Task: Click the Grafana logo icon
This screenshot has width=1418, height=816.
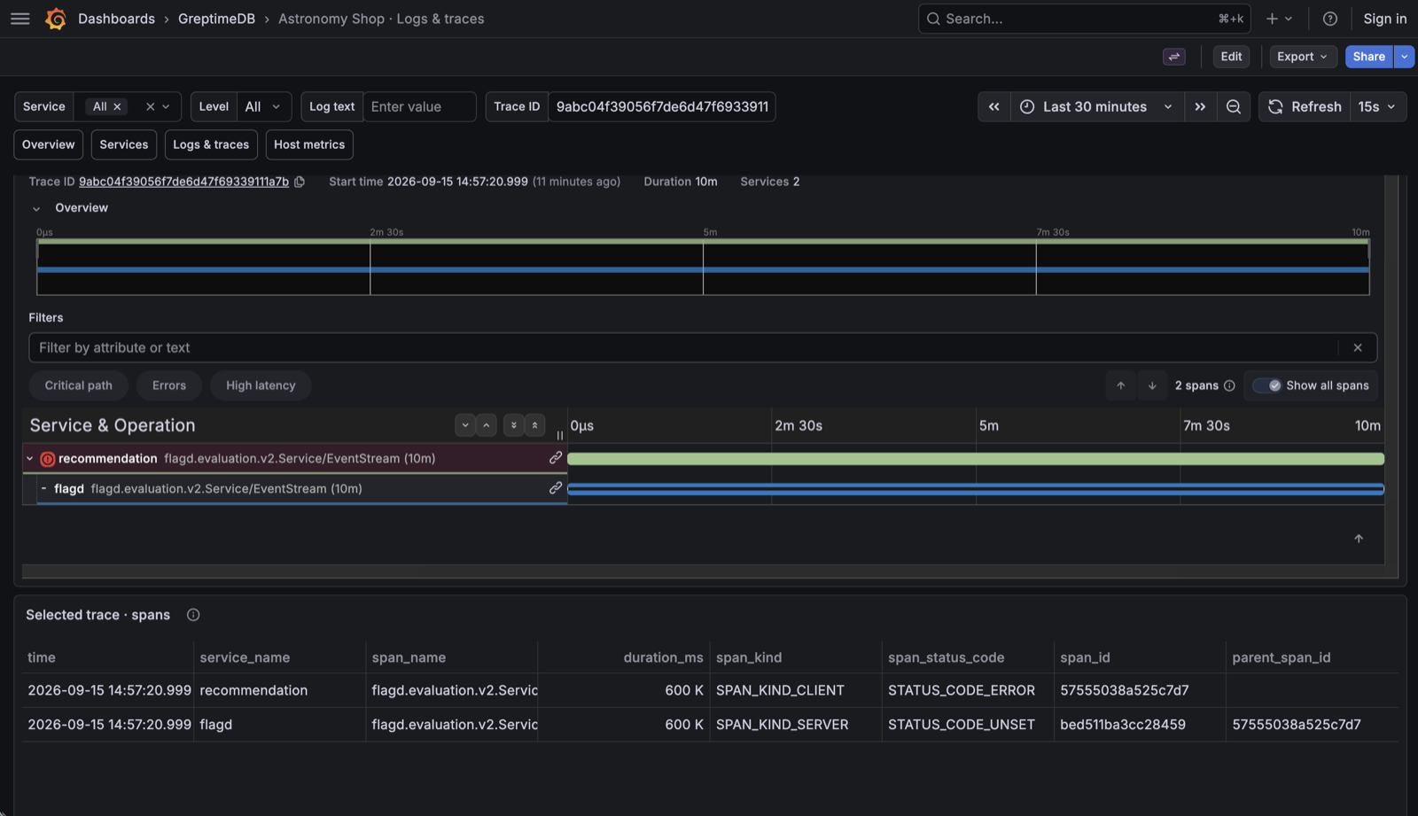Action: [56, 19]
